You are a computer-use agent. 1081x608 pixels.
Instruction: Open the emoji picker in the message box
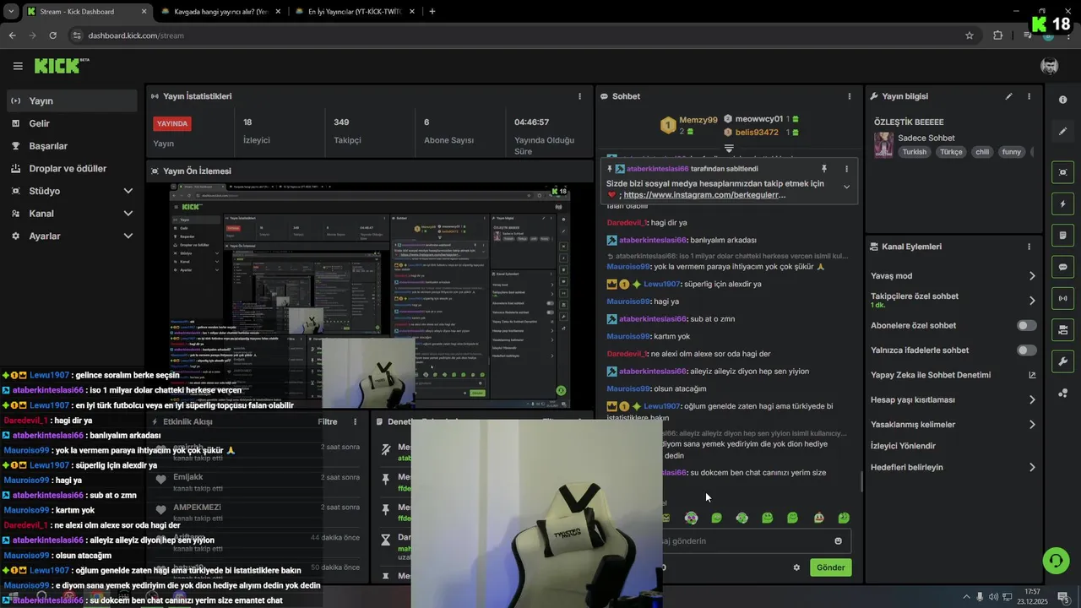point(839,541)
